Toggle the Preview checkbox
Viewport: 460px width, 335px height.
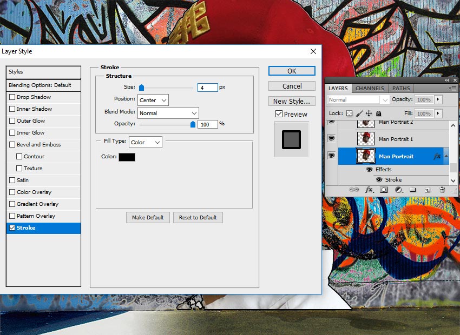(281, 114)
